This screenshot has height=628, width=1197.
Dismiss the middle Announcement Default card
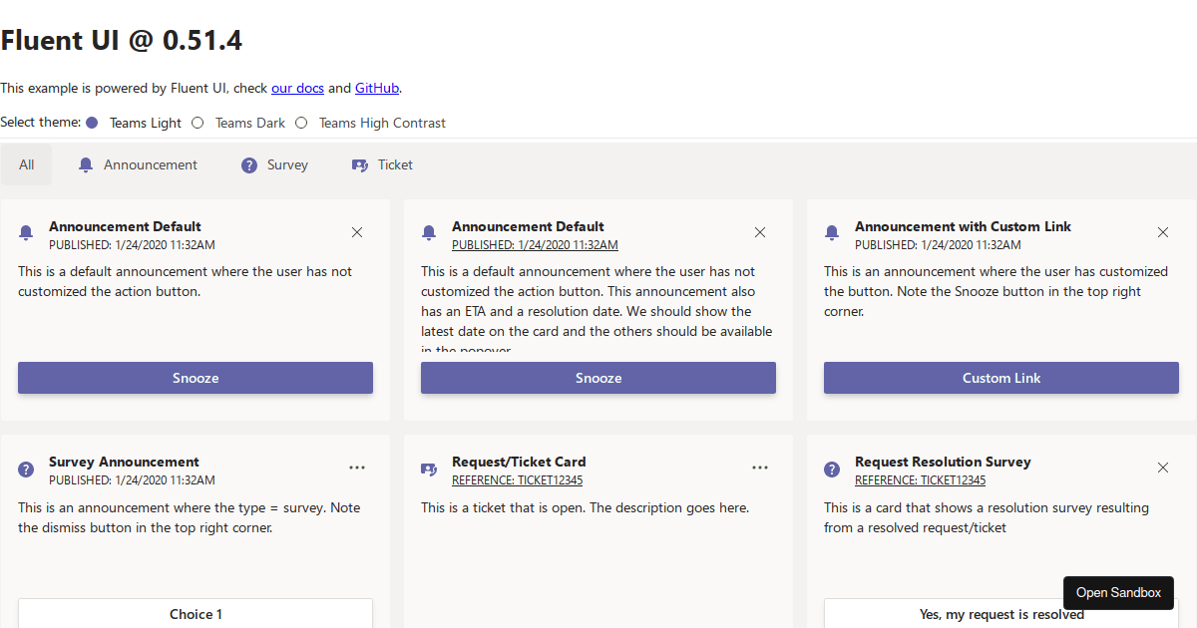click(x=760, y=232)
